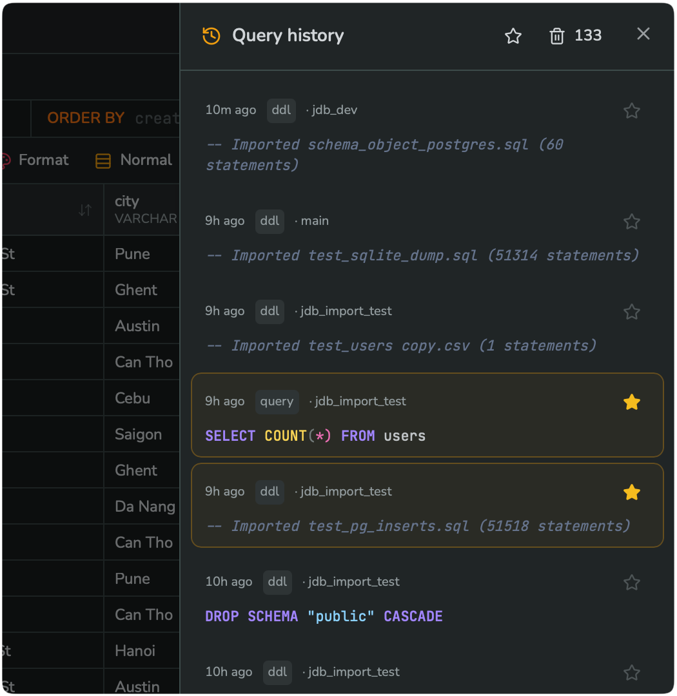The image size is (677, 696).
Task: Sort column with the arrows icon
Action: [x=85, y=210]
